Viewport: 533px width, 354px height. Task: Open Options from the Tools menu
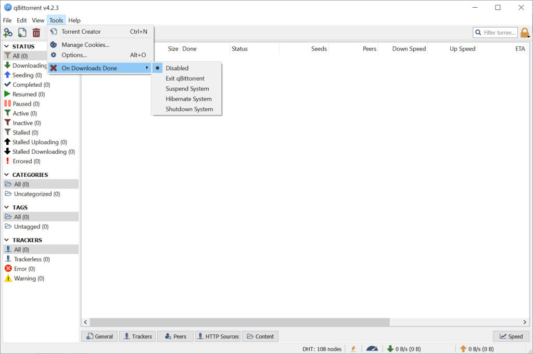[100, 55]
